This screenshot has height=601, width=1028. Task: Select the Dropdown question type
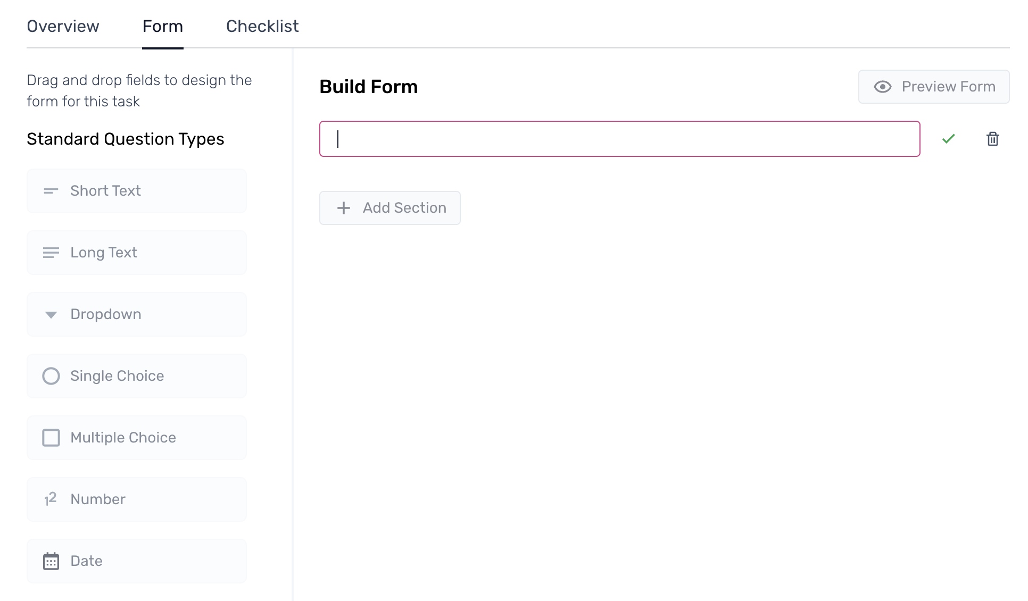[x=137, y=314]
